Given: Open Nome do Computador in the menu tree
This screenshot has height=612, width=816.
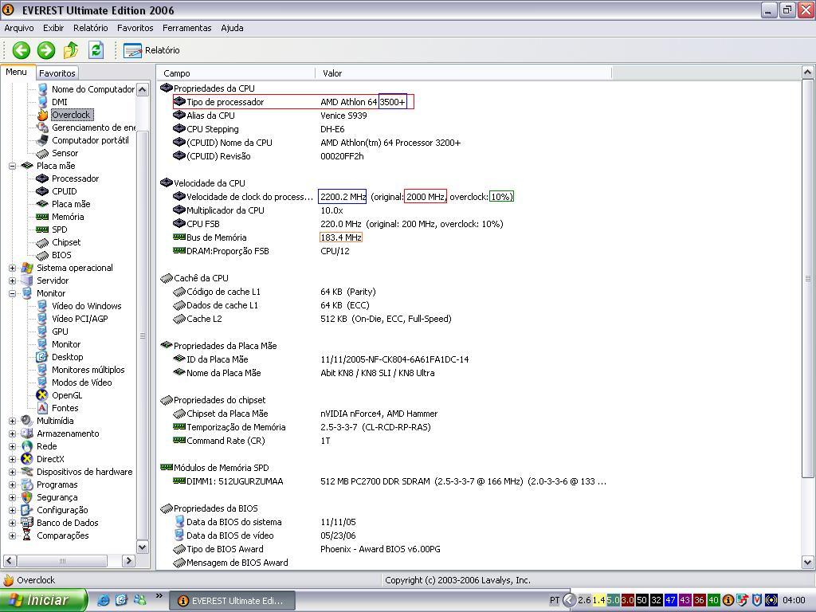Looking at the screenshot, I should click(x=93, y=89).
